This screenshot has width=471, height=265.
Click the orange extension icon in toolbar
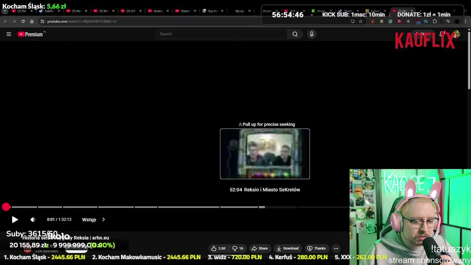pyautogui.click(x=373, y=21)
